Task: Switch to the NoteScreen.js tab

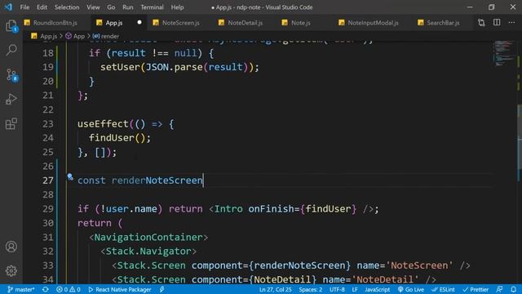Action: 181,23
